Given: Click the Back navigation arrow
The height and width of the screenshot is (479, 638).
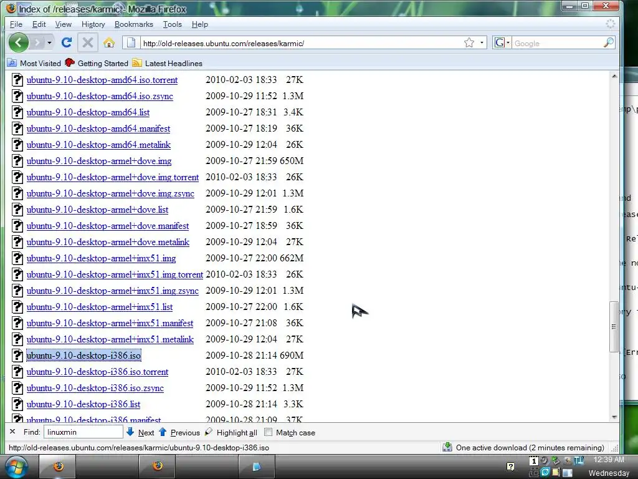Looking at the screenshot, I should [18, 42].
